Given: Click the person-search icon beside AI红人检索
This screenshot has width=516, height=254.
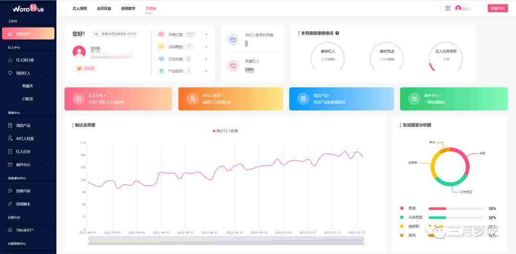Looking at the screenshot, I should tap(10, 138).
